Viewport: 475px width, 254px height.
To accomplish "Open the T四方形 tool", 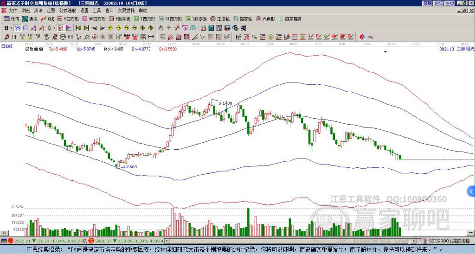I will (x=145, y=19).
